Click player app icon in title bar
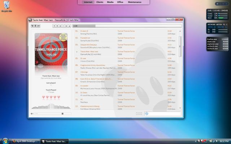Image resolution: width=231 pixels, height=144 pixels. (x=30, y=20)
